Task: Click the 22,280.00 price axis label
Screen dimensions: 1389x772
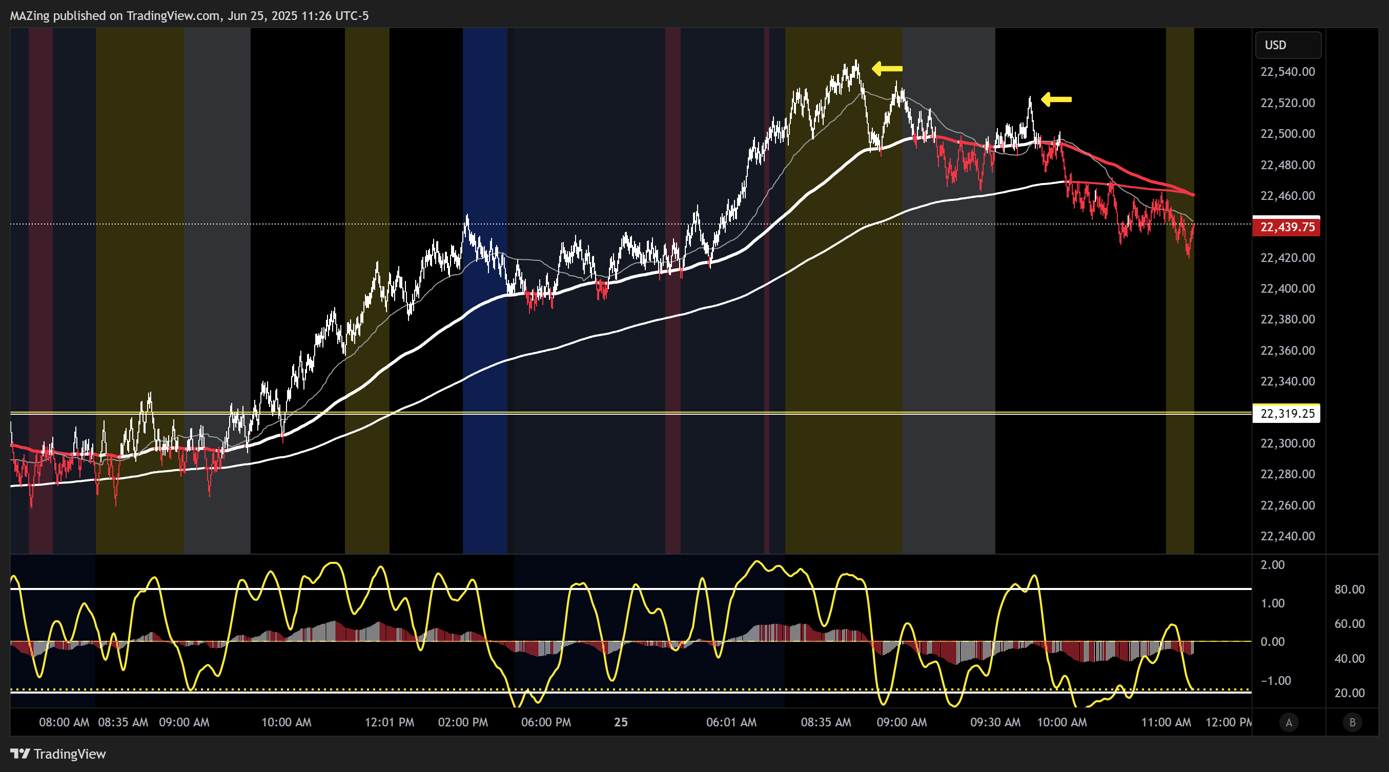Action: point(1288,474)
